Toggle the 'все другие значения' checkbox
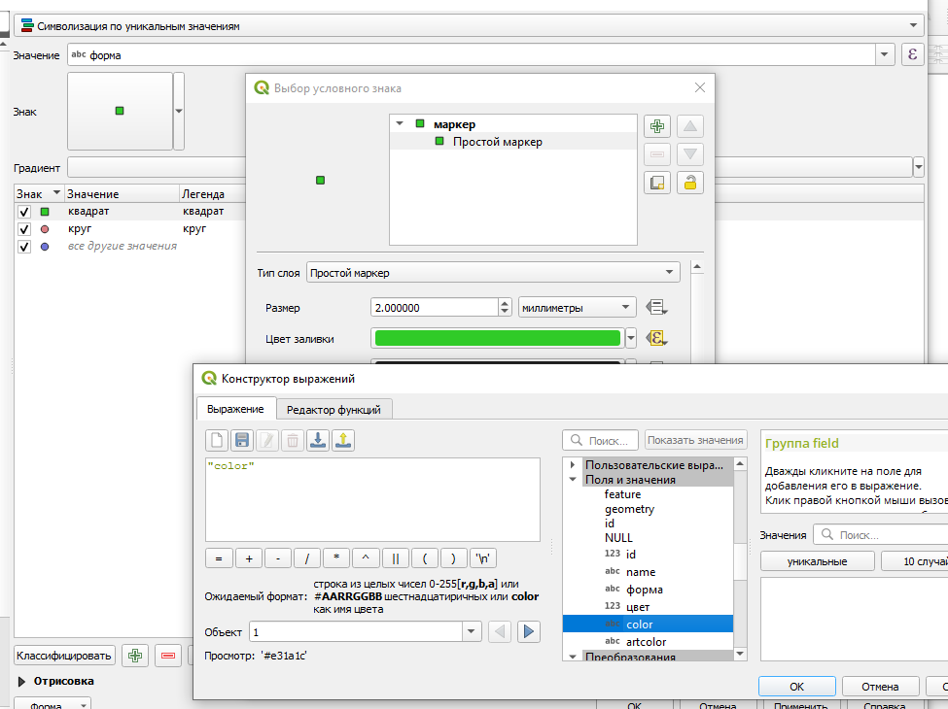 [x=24, y=247]
